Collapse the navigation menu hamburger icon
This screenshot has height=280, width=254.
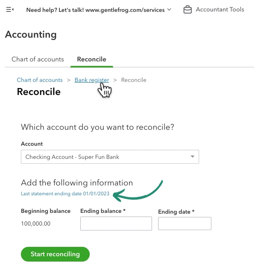coord(10,9)
